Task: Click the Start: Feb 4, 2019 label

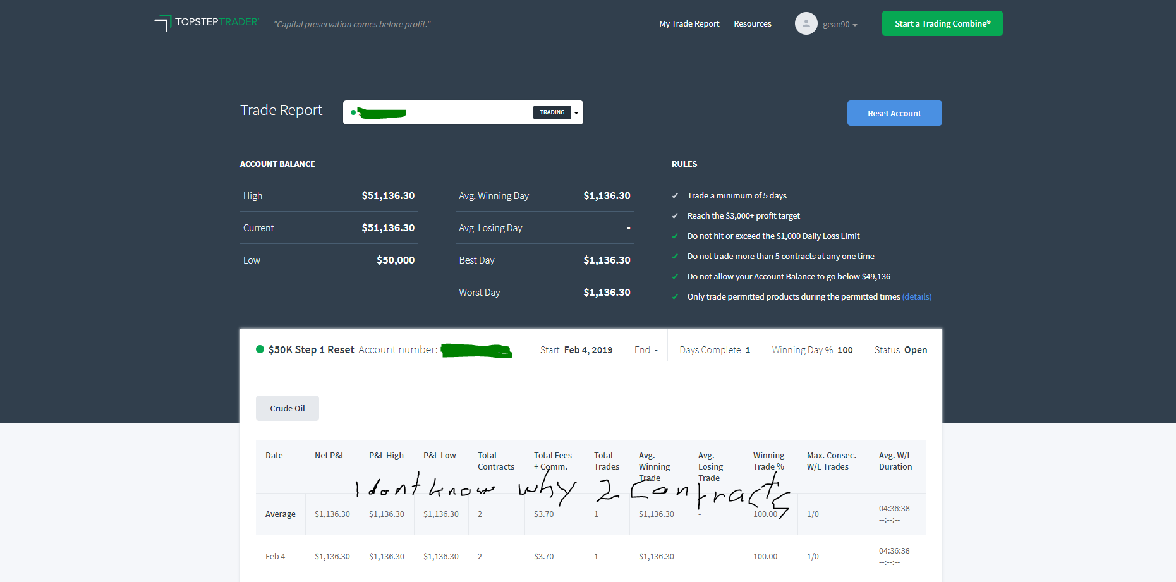Action: (x=576, y=350)
